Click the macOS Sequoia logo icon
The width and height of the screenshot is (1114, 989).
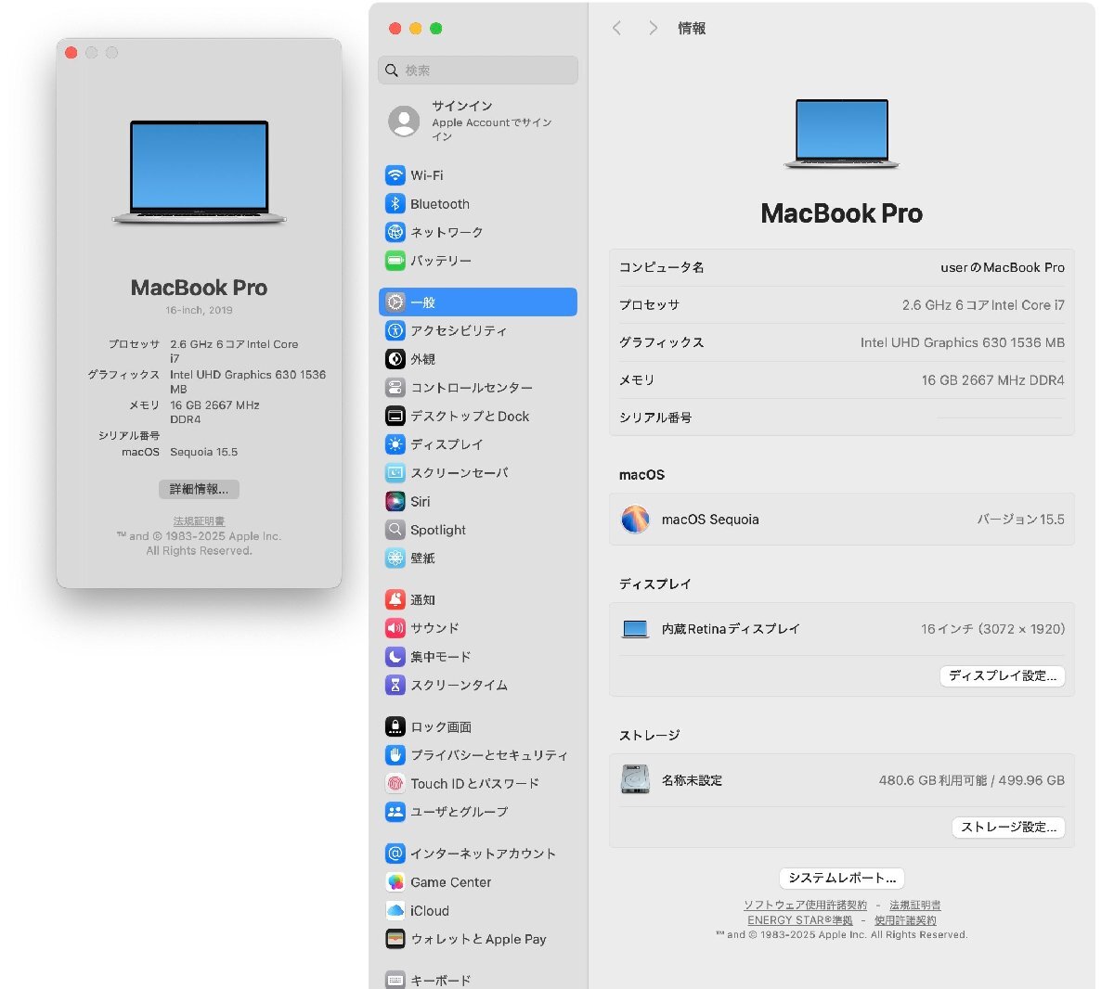(x=635, y=520)
